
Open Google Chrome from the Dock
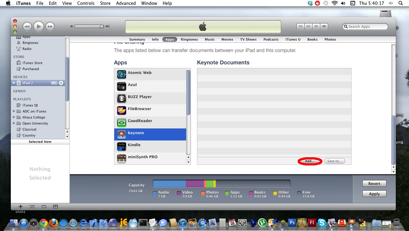point(44,223)
